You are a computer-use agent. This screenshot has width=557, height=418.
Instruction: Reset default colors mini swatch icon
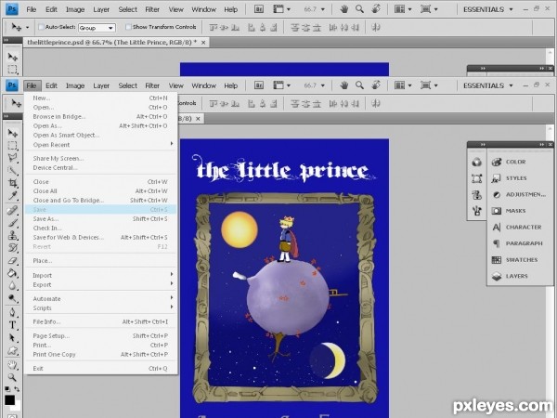7,389
